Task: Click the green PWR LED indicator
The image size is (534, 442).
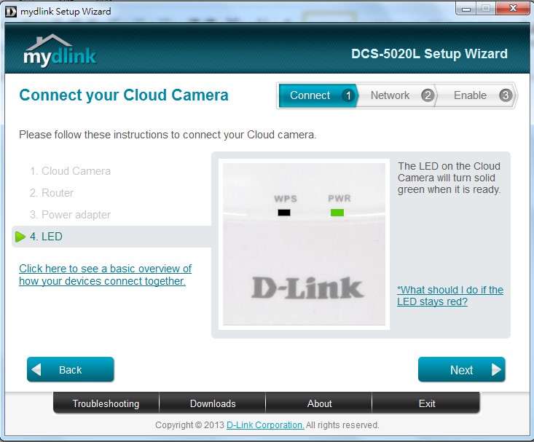Action: 337,213
